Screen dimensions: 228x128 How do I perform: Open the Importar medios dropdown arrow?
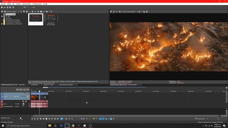click(x=19, y=12)
